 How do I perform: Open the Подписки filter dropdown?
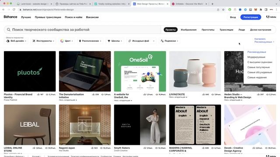[169, 41]
